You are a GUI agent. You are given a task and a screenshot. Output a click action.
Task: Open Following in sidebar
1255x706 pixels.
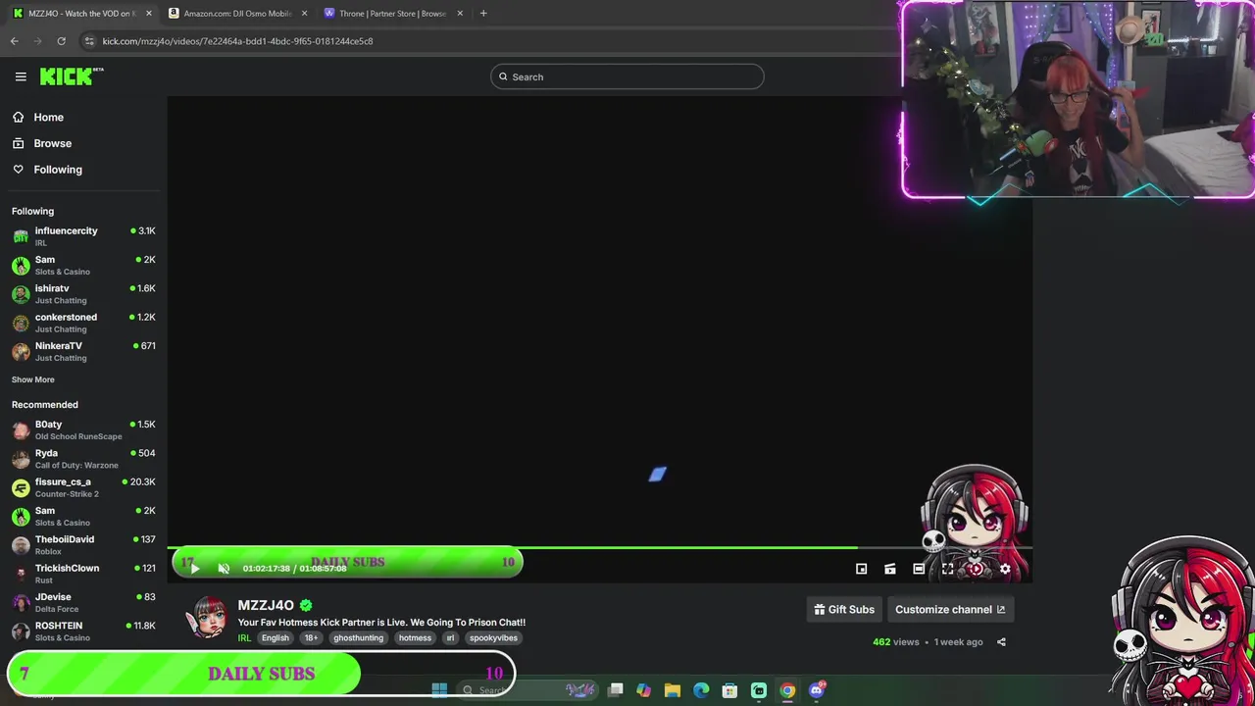(58, 170)
